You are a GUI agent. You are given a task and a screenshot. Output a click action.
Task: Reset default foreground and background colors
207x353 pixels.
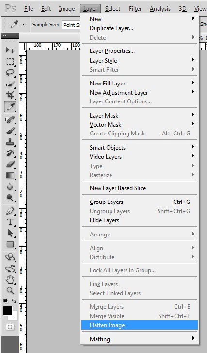(x=6, y=301)
